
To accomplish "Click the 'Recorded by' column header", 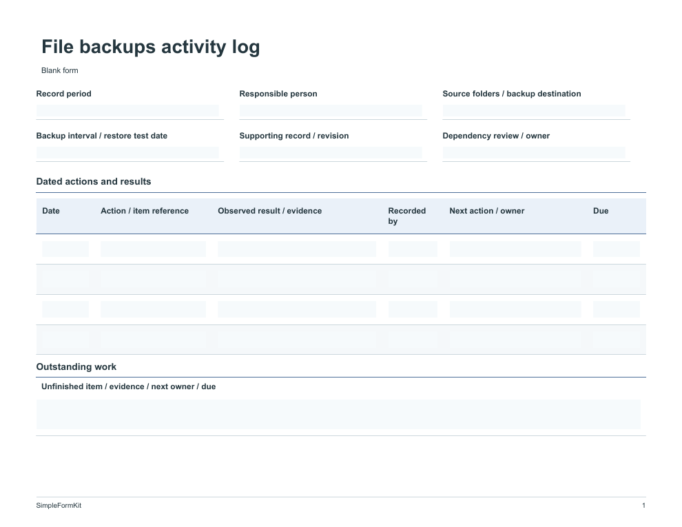I will tap(406, 216).
